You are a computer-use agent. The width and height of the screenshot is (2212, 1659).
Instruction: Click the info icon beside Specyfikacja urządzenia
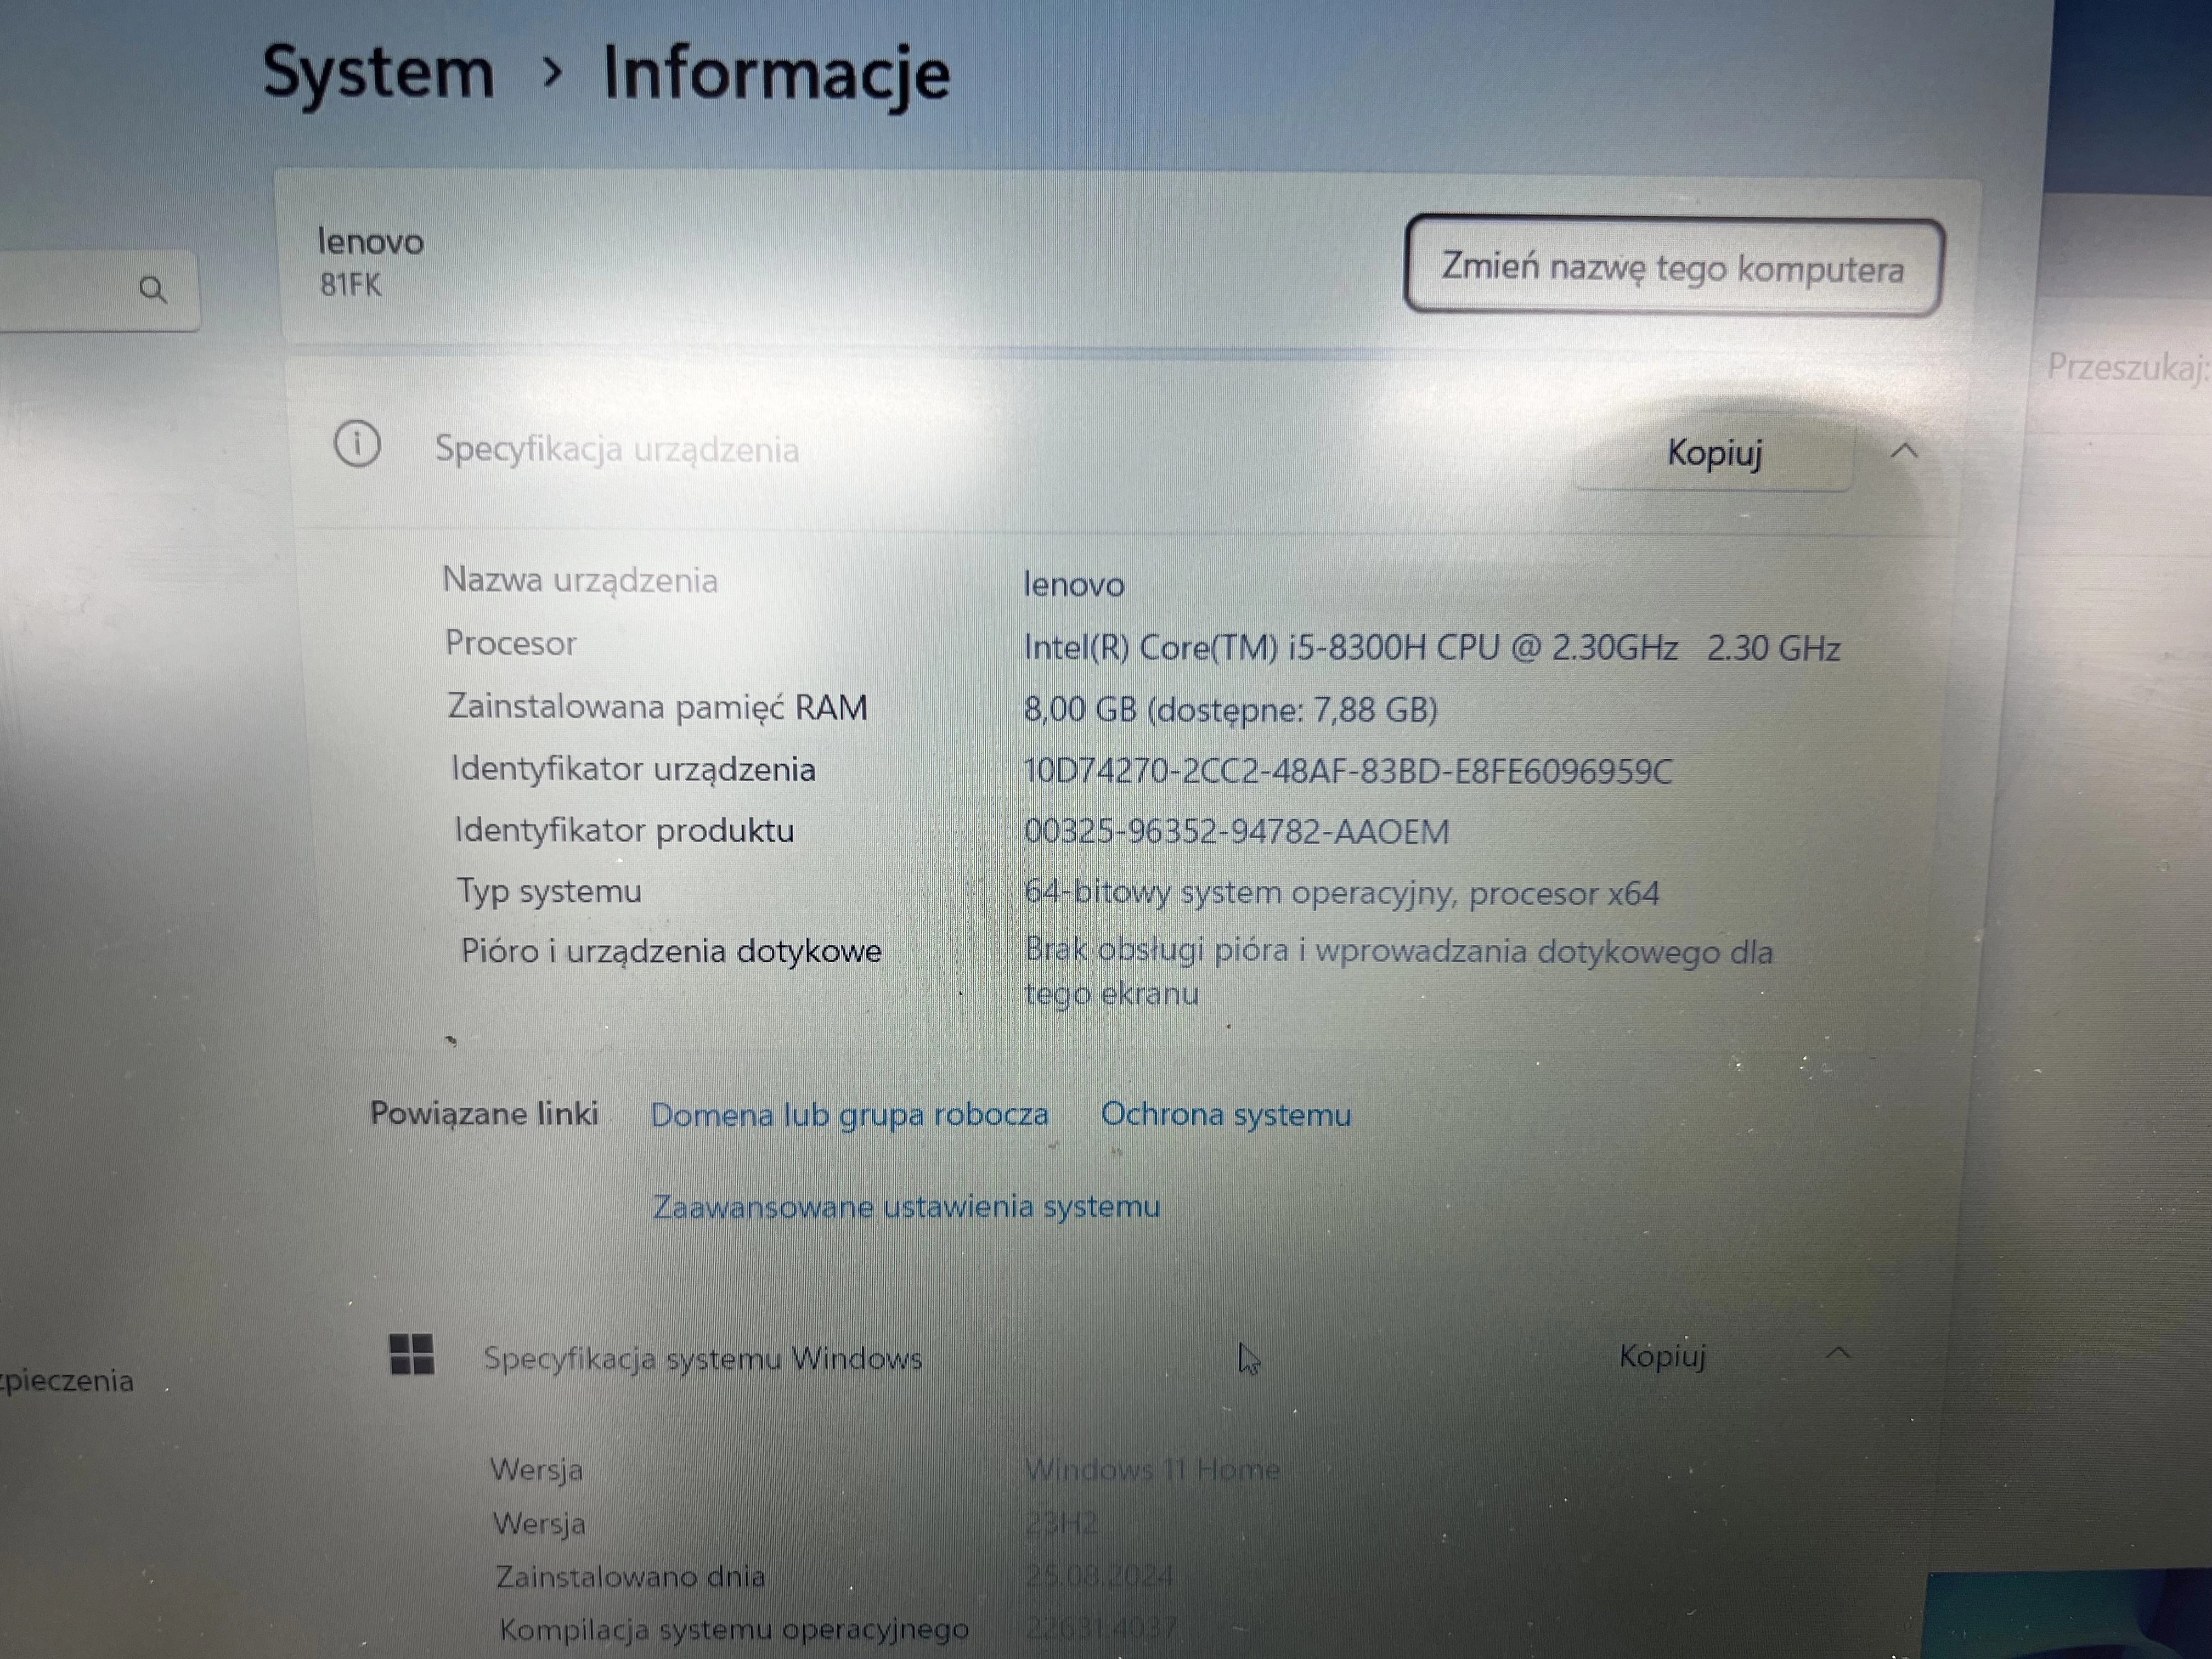coord(357,444)
